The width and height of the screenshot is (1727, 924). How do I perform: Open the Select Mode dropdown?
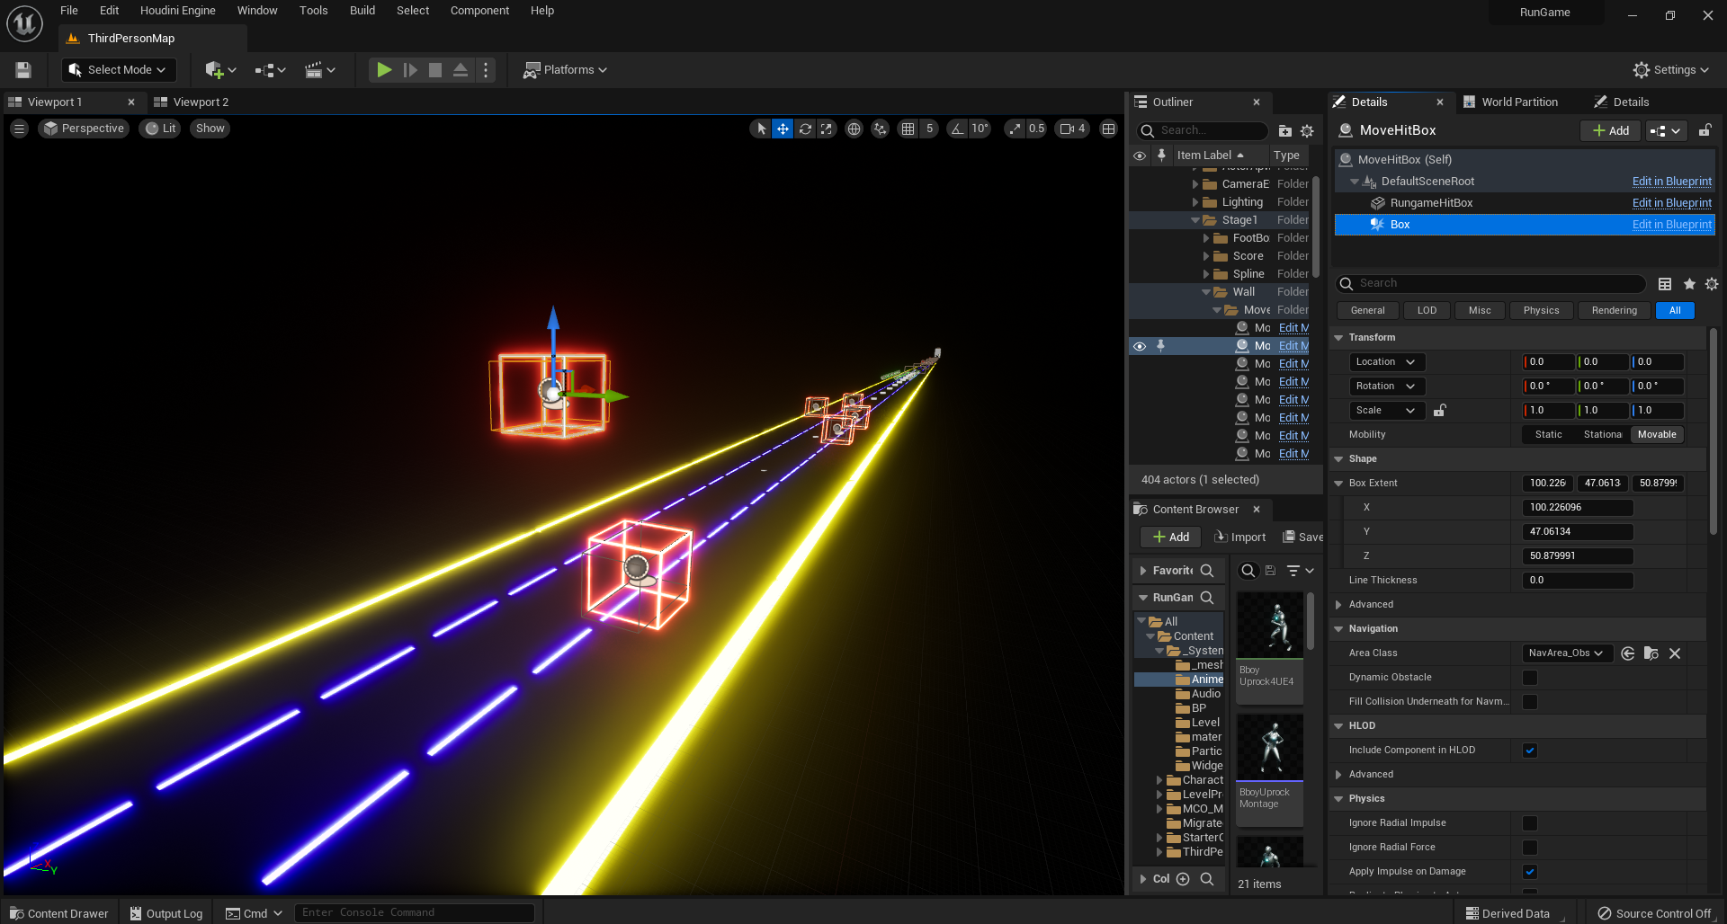[x=118, y=70]
